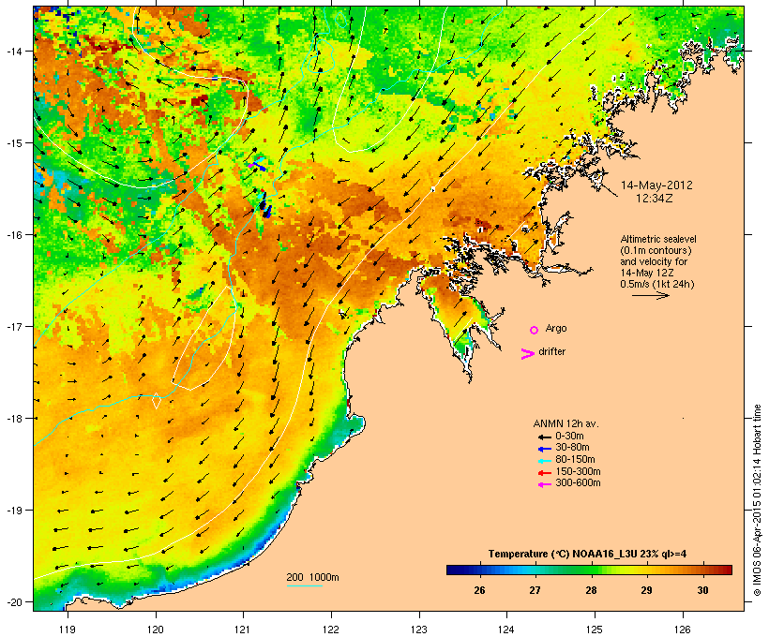Click the 0.5m/s (1kt 24h) text
This screenshot has height=637, width=769.
[657, 284]
